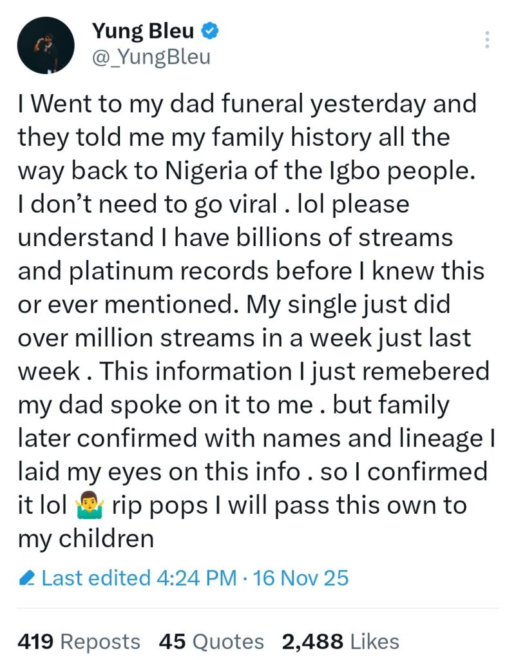Click the '16 Nov 25' date link
The height and width of the screenshot is (660, 516).
point(303,578)
